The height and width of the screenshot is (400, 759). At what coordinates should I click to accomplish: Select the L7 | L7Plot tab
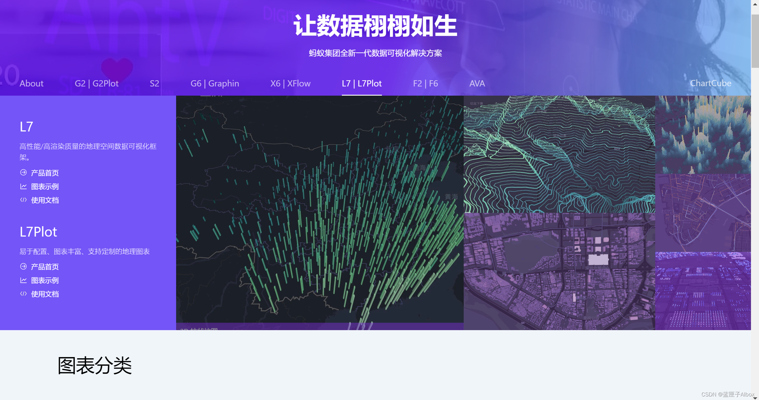pos(362,83)
